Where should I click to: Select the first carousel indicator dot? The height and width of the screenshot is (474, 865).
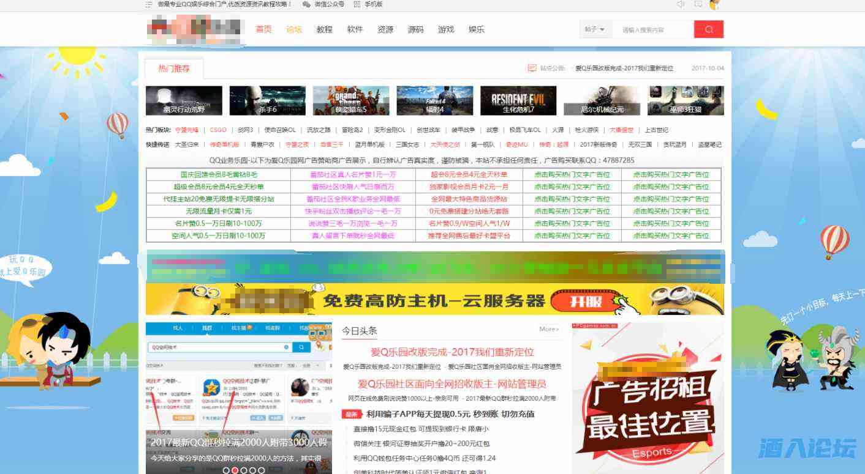point(226,470)
